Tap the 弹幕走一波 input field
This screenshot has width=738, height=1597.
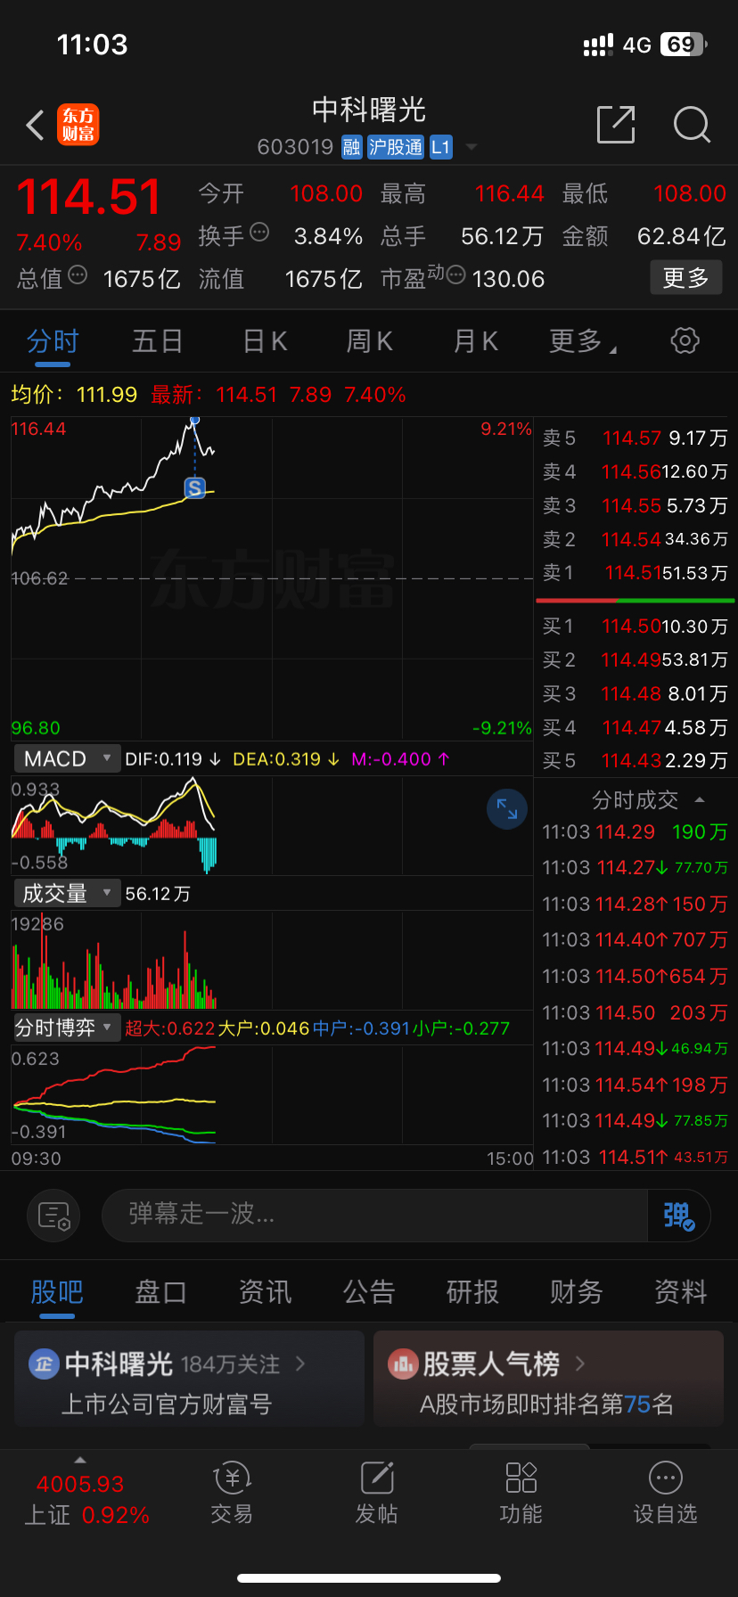click(374, 1215)
